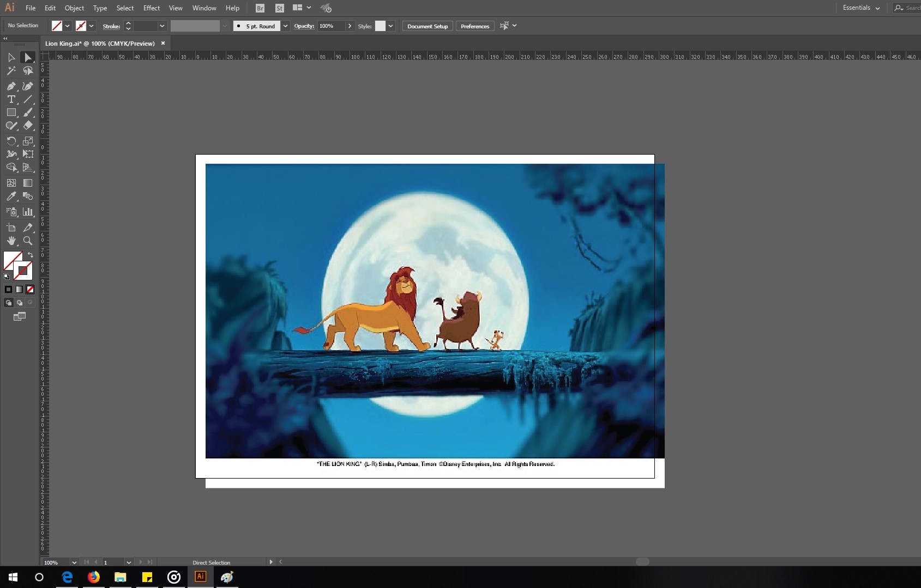The image size is (921, 588).
Task: Set paint mode to Gradient
Action: 19,290
